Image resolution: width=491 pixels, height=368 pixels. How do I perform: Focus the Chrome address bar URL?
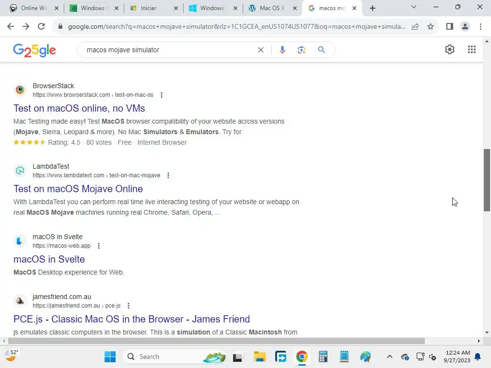(x=236, y=27)
